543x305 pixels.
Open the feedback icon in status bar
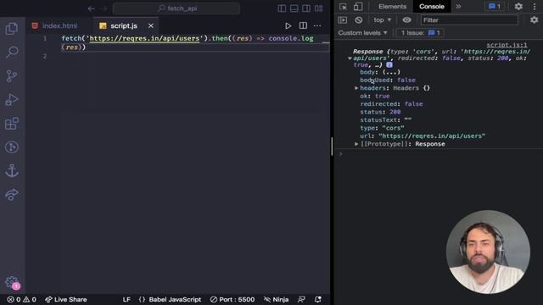click(x=301, y=299)
